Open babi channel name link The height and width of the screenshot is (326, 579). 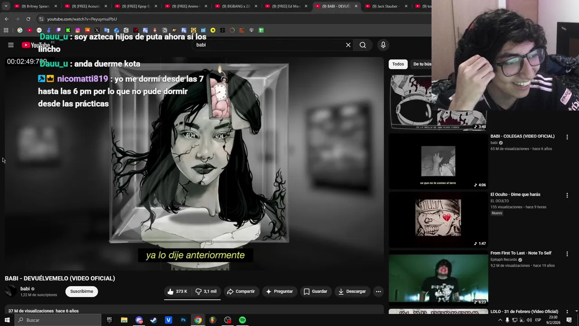pos(25,288)
